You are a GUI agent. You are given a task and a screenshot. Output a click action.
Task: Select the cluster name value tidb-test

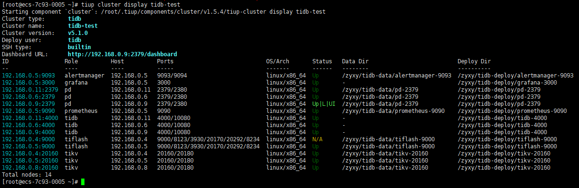pyautogui.click(x=83, y=26)
